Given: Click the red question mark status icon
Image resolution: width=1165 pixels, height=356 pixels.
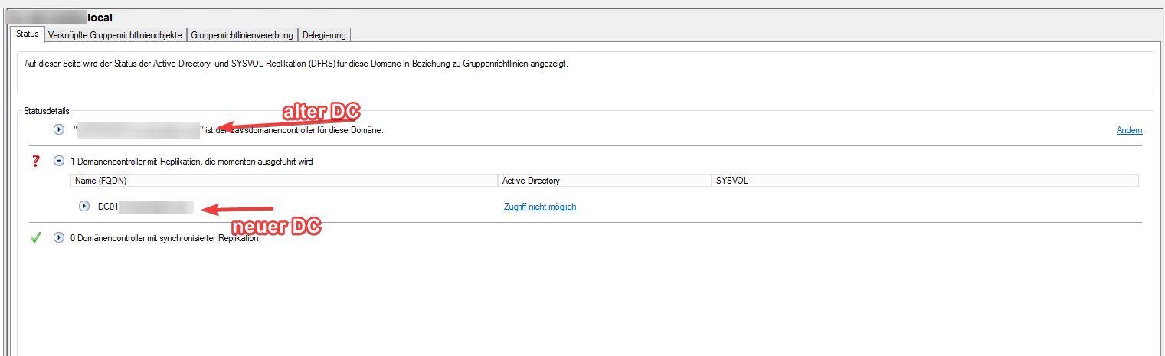Looking at the screenshot, I should click(x=34, y=162).
